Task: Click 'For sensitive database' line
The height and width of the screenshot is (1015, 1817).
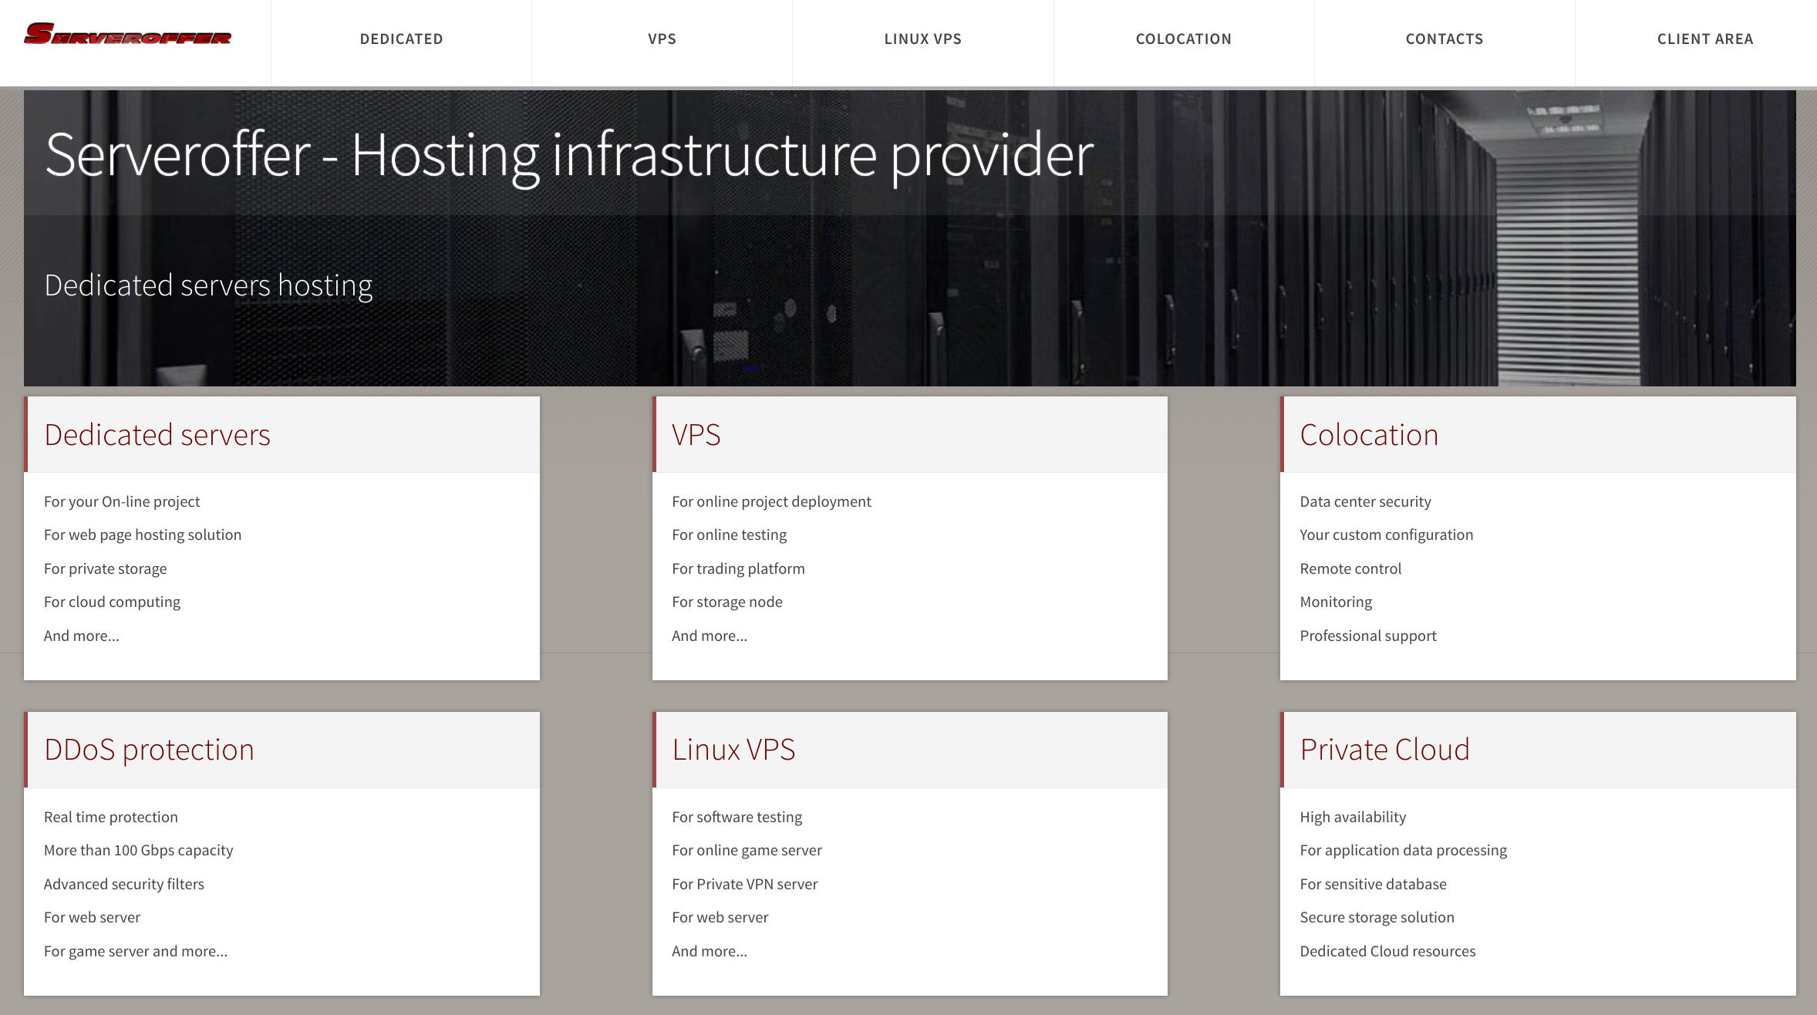Action: (1373, 884)
